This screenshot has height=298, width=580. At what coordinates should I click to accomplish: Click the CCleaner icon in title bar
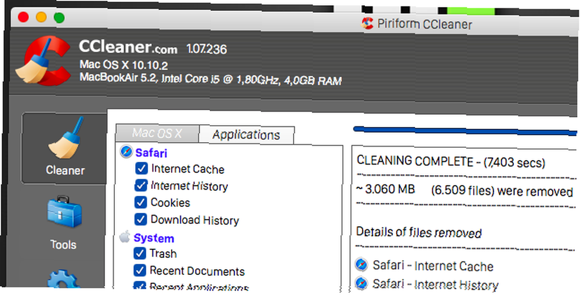367,23
